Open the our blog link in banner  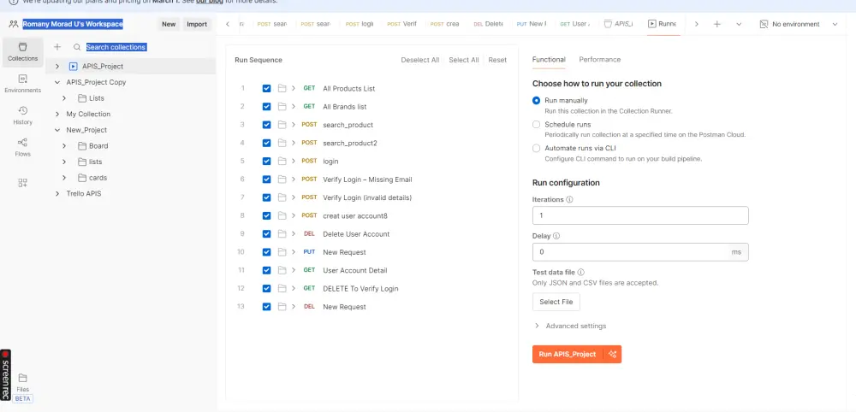point(208,2)
